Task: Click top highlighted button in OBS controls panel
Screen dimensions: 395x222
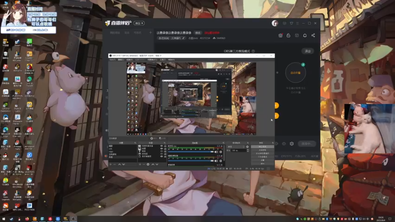Action: tap(262, 147)
